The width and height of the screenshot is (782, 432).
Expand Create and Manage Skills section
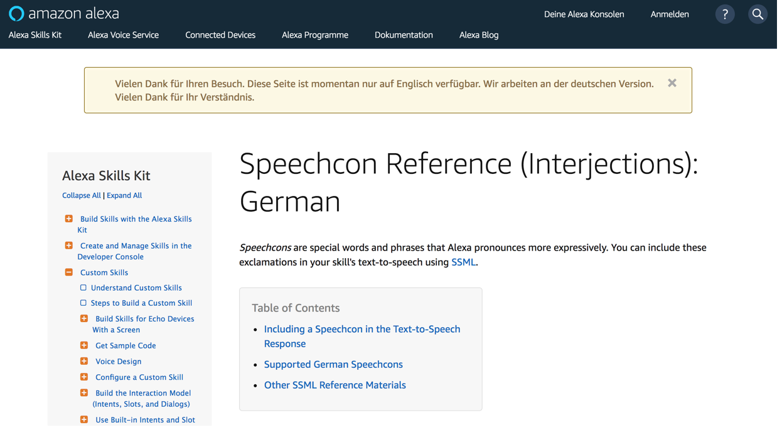pyautogui.click(x=69, y=247)
